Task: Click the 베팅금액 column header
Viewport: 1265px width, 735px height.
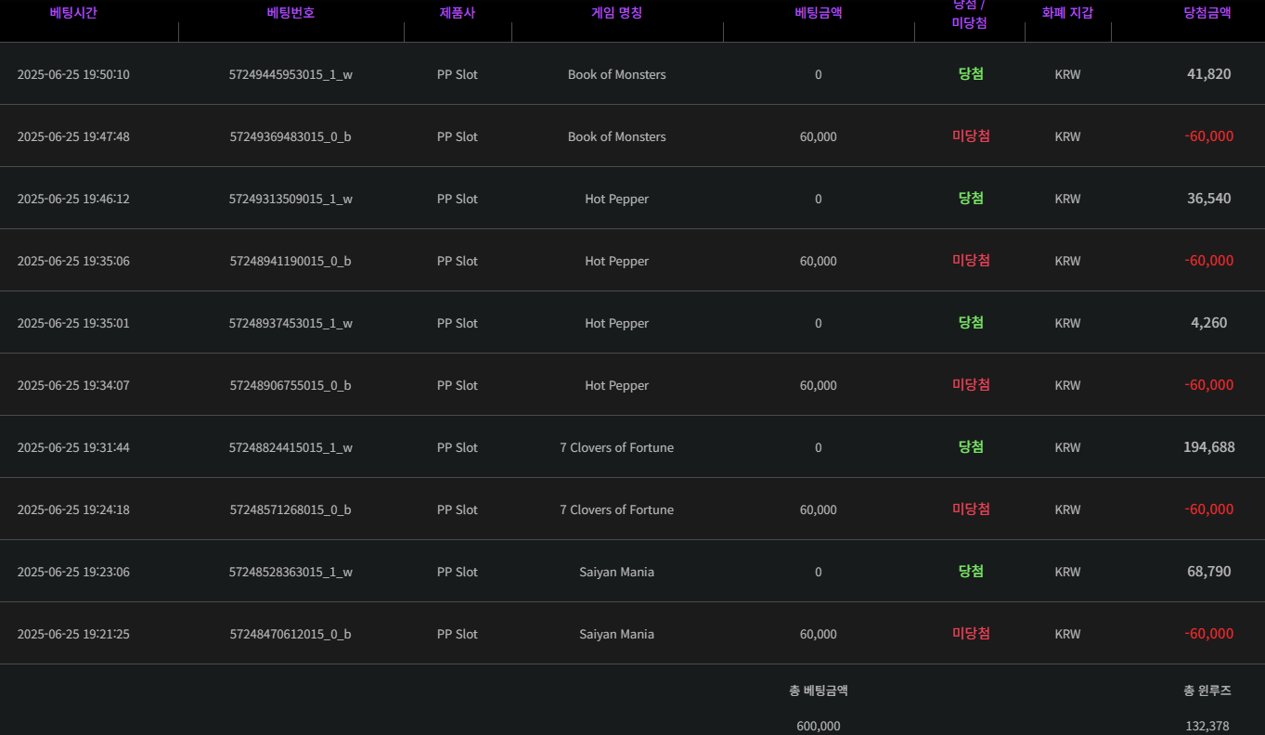Action: (x=819, y=13)
